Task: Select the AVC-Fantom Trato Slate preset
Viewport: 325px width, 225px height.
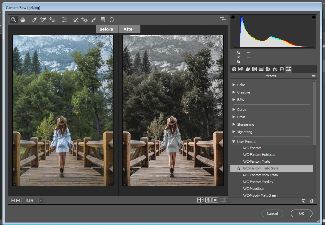Action: 272,168
